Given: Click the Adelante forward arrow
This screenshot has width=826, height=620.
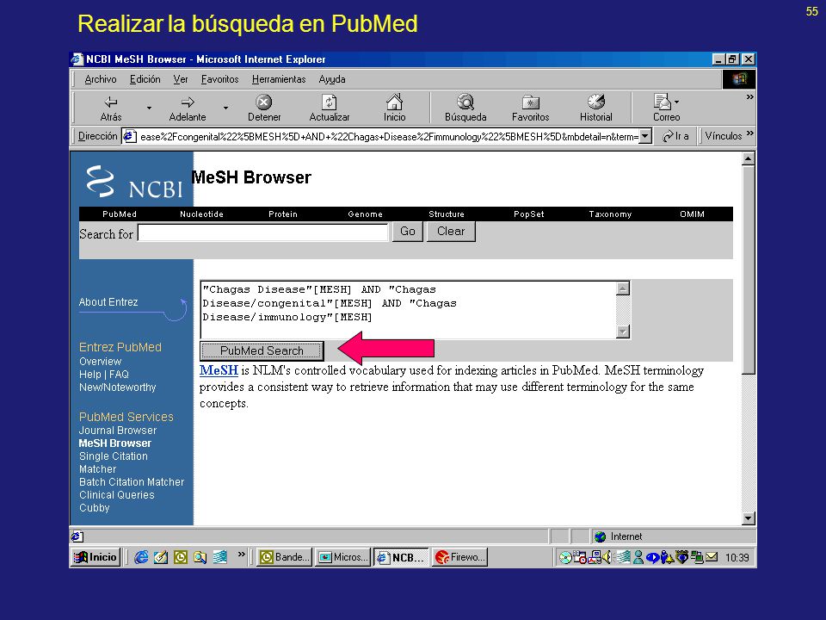Looking at the screenshot, I should coord(188,108).
